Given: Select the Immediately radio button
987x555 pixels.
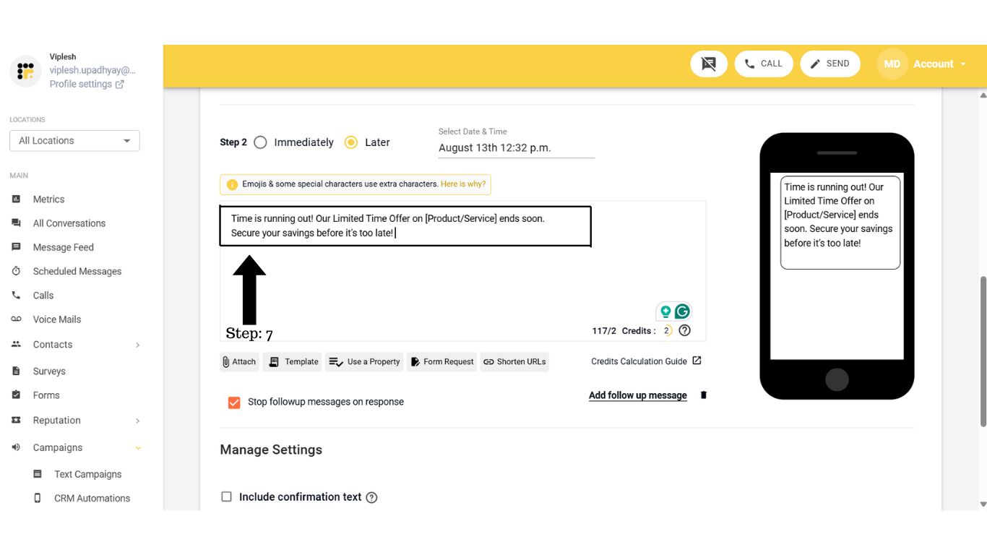Looking at the screenshot, I should (260, 142).
